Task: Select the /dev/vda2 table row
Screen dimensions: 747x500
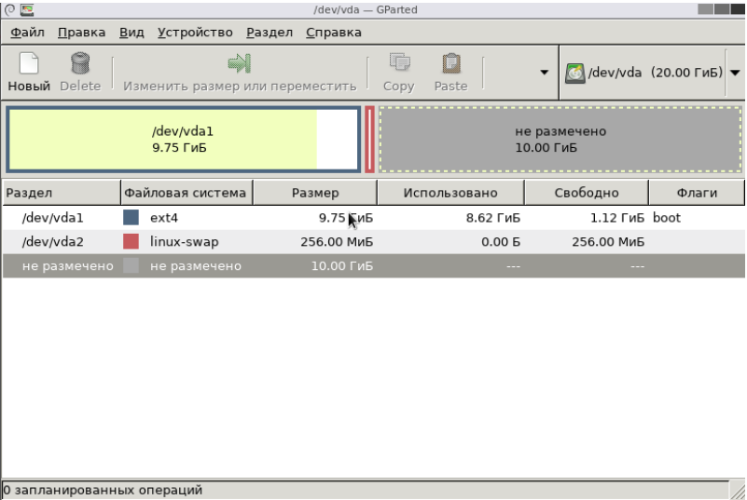Action: (373, 242)
